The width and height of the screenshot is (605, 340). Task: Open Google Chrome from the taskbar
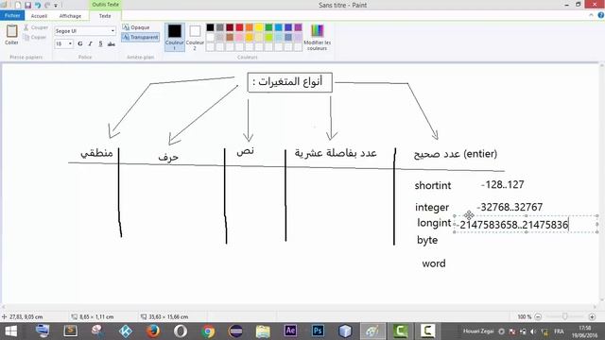208,331
